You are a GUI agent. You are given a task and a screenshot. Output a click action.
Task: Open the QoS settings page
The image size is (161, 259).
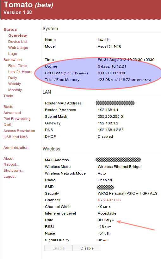[7, 125]
